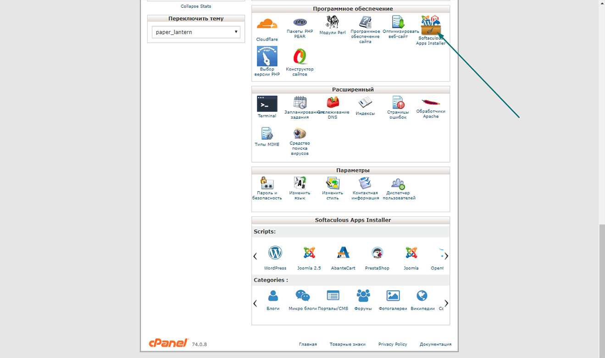Collapse Softaculous Apps Installer section header
Screen dimensions: 605x358
(351, 220)
